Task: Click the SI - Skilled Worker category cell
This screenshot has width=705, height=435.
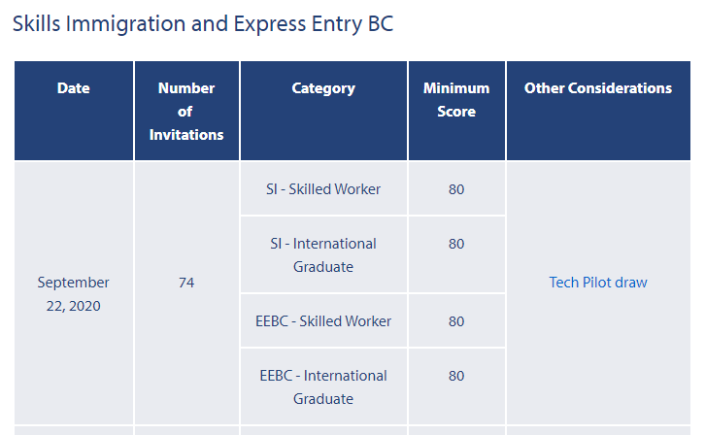Action: [323, 189]
